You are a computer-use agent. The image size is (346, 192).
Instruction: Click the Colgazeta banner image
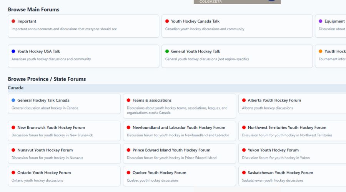237,2
